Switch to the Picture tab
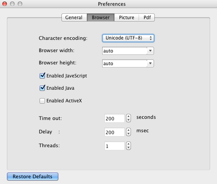This screenshot has width=217, height=184. (127, 17)
